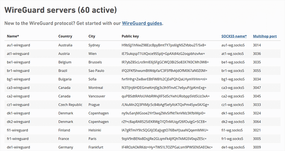
Task: Click the Frankfurt city cell
Action: coord(96,147)
